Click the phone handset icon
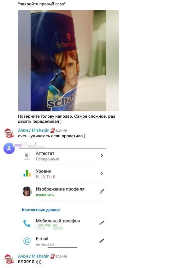 click(x=27, y=223)
